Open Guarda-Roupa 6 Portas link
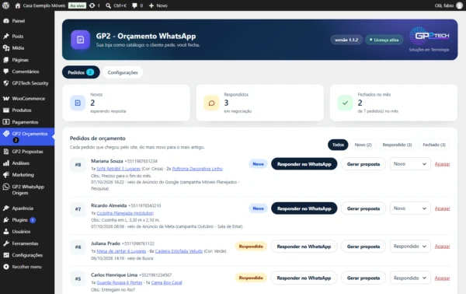This screenshot has width=466, height=294. 120,282
